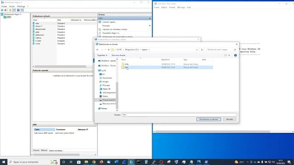Open Objets 3D in navigation tree
Image resolution: width=294 pixels, height=165 pixels.
point(105,89)
